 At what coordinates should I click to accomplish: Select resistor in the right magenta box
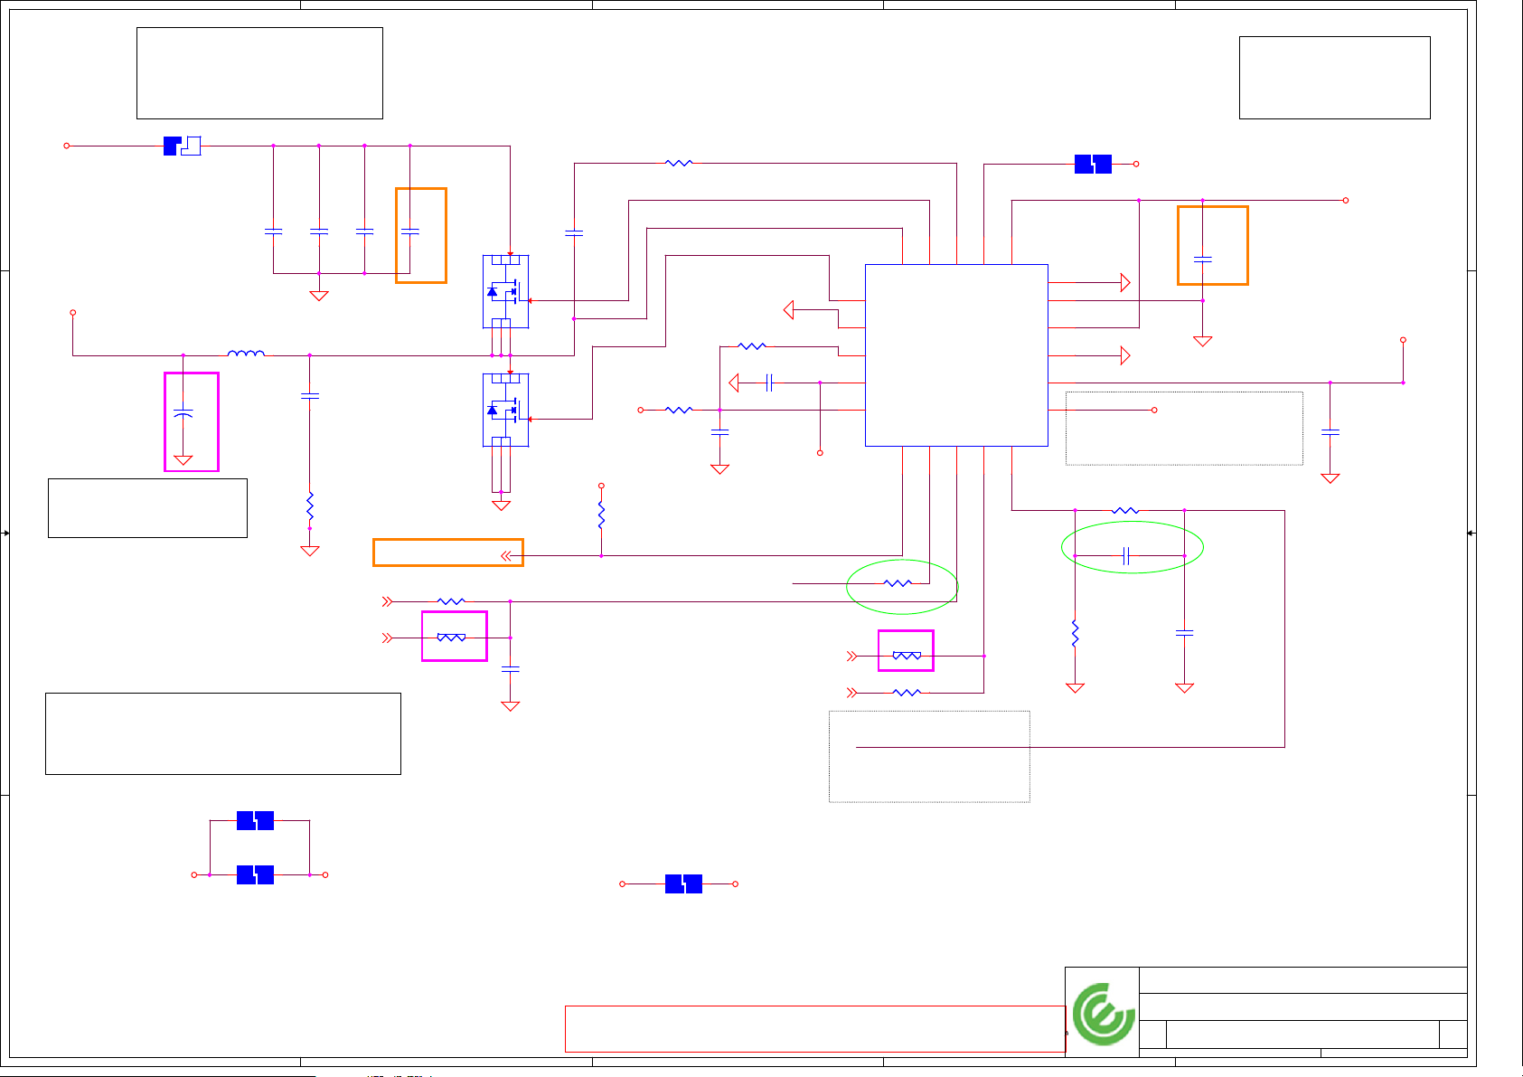[x=907, y=656]
